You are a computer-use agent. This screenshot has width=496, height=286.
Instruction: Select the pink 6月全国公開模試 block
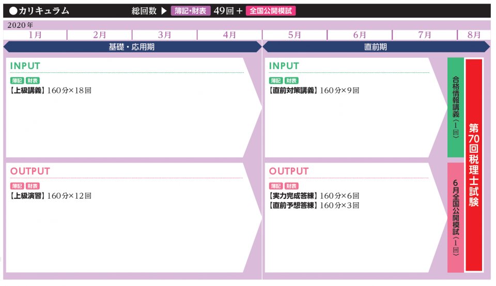click(x=455, y=217)
